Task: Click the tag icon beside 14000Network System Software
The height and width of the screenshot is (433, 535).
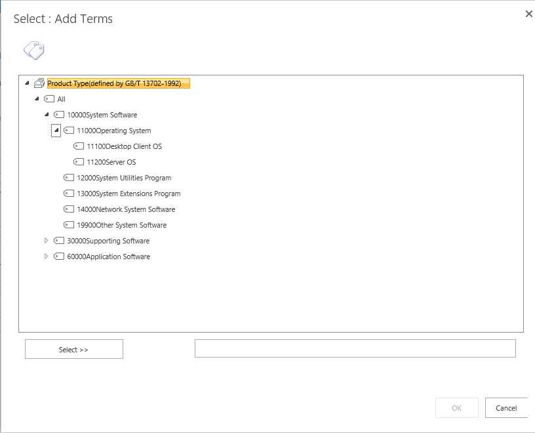Action: click(x=69, y=209)
